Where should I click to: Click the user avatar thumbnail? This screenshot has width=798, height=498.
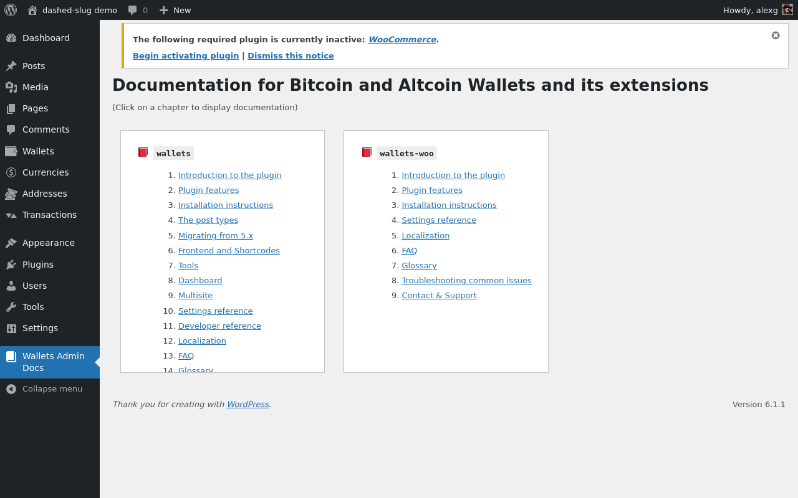pos(787,10)
